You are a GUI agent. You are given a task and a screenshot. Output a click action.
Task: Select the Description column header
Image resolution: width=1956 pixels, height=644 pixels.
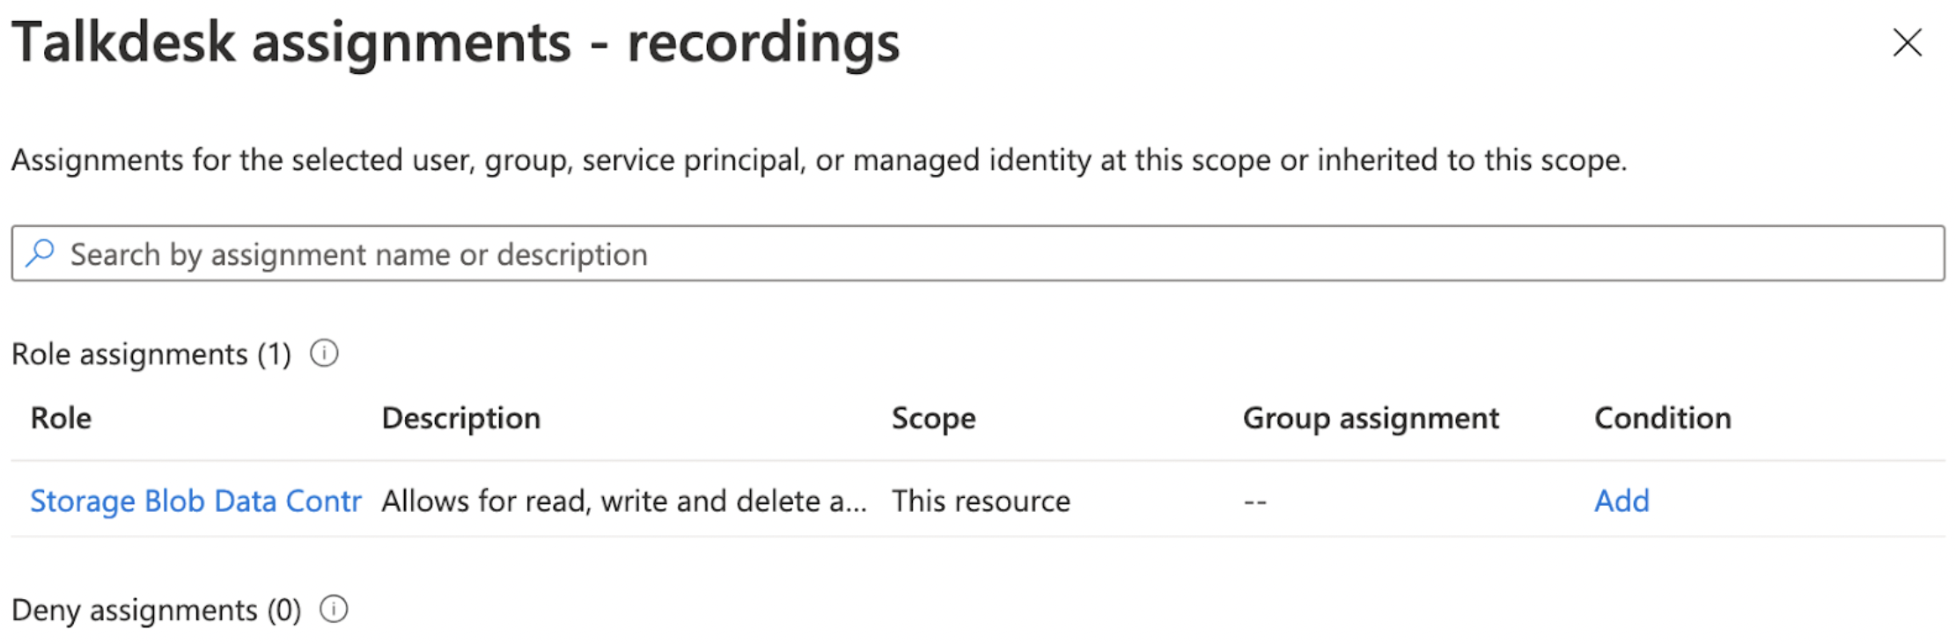click(460, 418)
